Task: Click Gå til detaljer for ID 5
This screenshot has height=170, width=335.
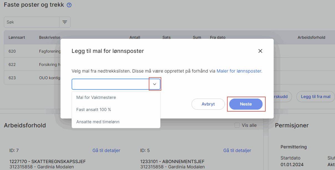Action: 237,150
